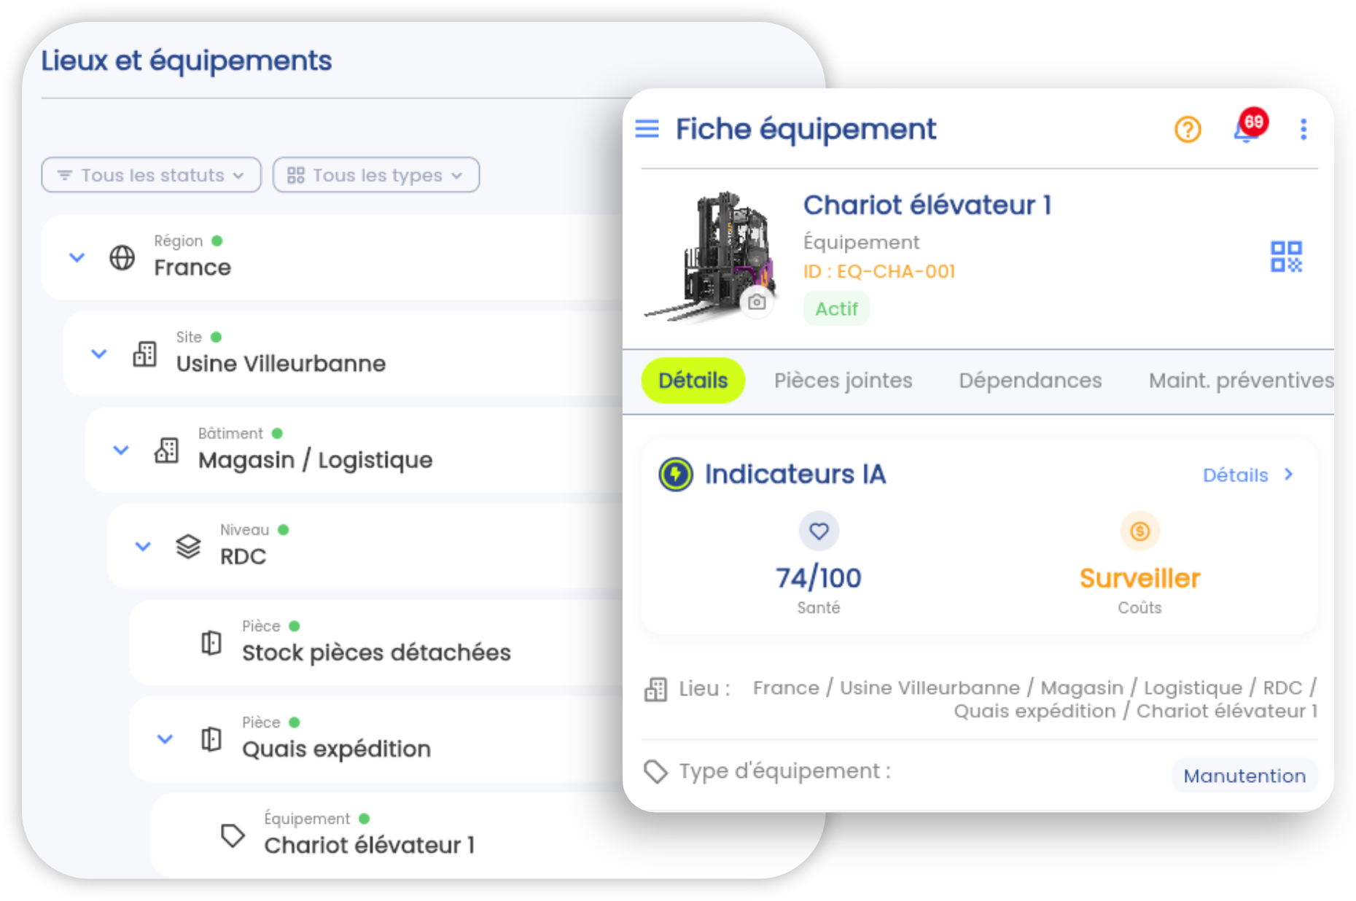The image size is (1356, 901).
Task: Show the QR code for Chariot élévateur 1
Action: [1286, 257]
